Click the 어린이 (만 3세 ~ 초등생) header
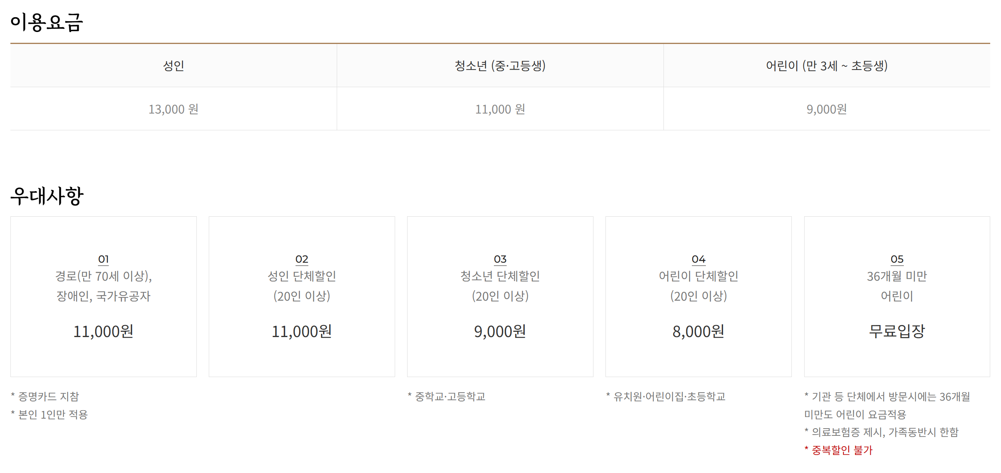1001x473 pixels. pos(826,66)
